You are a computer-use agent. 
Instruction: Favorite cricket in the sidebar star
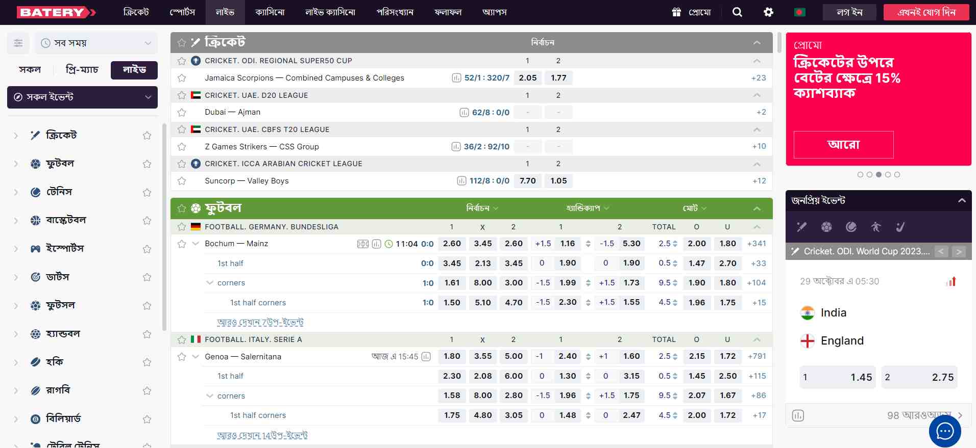[147, 136]
